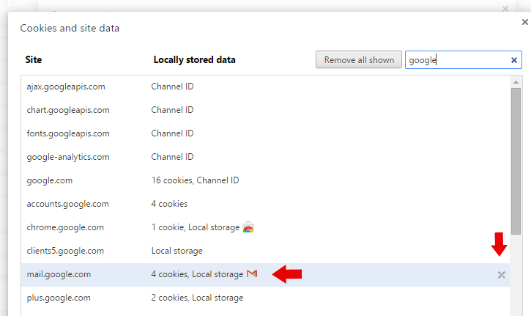Close the Cookies and site data dialog
Image resolution: width=531 pixels, height=316 pixels.
[524, 22]
